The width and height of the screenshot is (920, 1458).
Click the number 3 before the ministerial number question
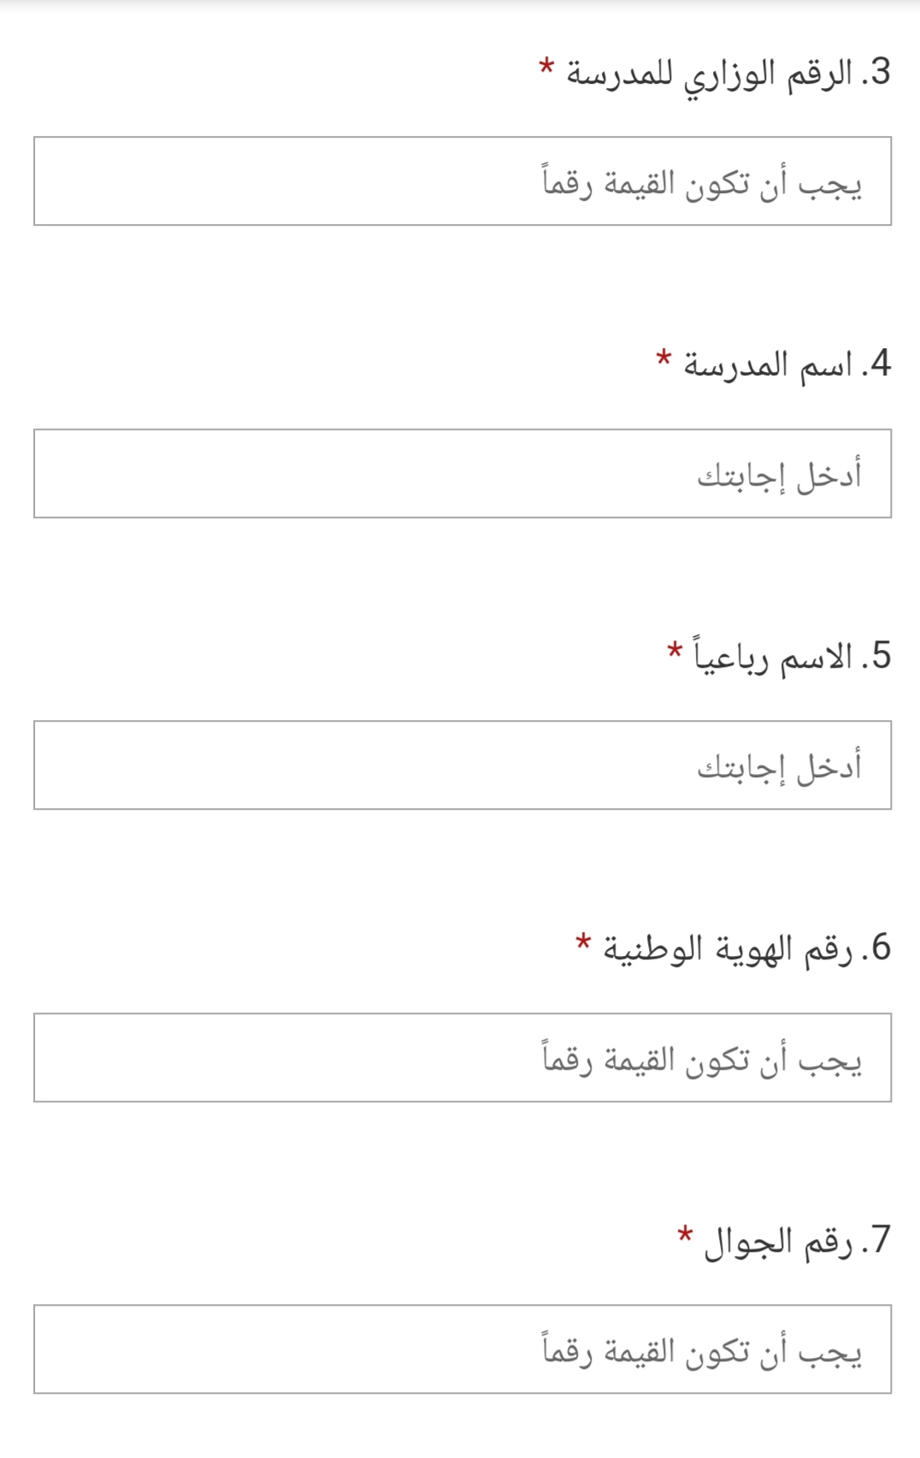pos(880,72)
